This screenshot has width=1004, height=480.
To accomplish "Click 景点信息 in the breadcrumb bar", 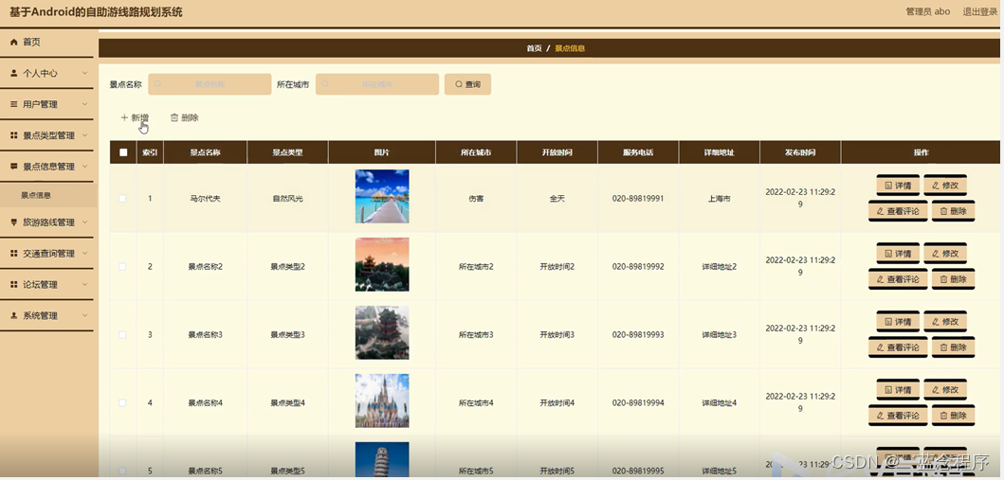I will pyautogui.click(x=569, y=48).
